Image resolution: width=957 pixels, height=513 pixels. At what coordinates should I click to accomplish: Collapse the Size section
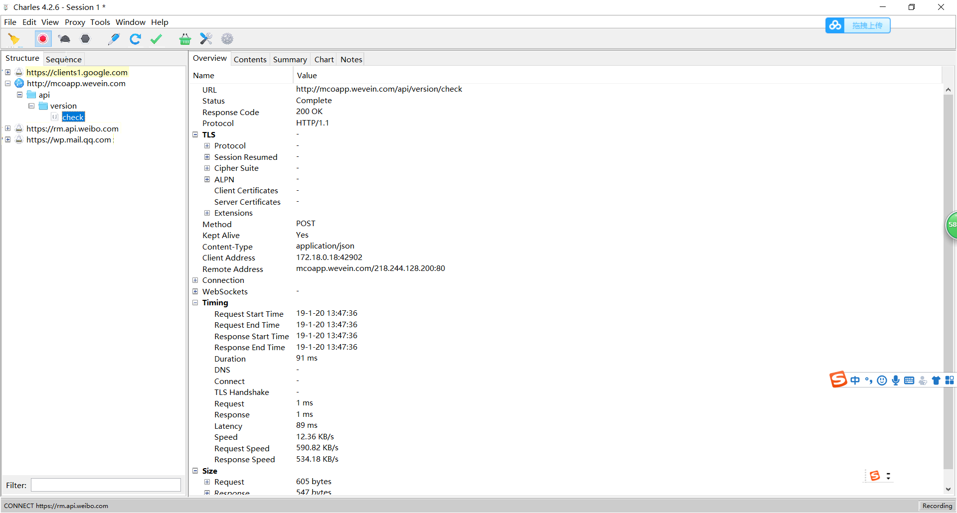pyautogui.click(x=195, y=471)
